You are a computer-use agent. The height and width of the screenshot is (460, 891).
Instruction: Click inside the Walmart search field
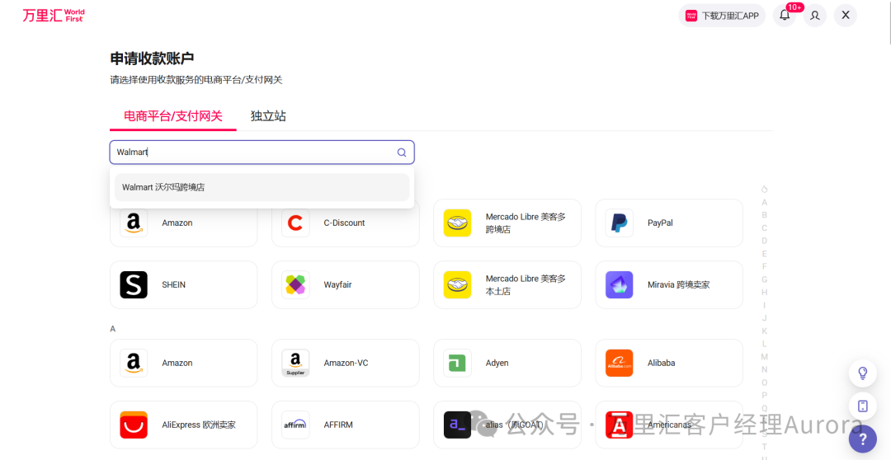(262, 153)
